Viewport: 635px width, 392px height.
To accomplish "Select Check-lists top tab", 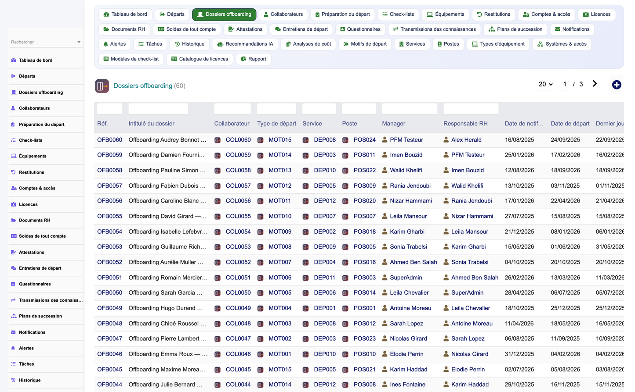I will coord(398,14).
